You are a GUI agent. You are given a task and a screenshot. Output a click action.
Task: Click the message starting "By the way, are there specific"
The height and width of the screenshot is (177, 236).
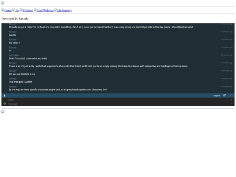point(58,90)
